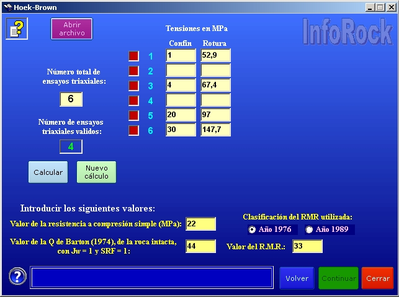399x297 pixels.
Task: Edit the Valor del R.M.R. field
Action: pyautogui.click(x=307, y=246)
